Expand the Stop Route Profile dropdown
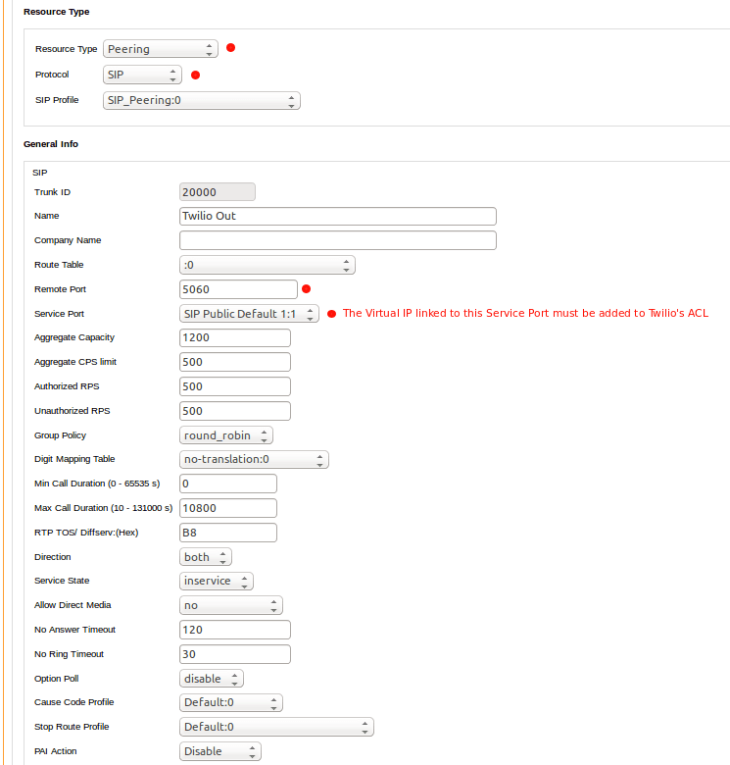Screen dimensions: 730x765 click(276, 727)
